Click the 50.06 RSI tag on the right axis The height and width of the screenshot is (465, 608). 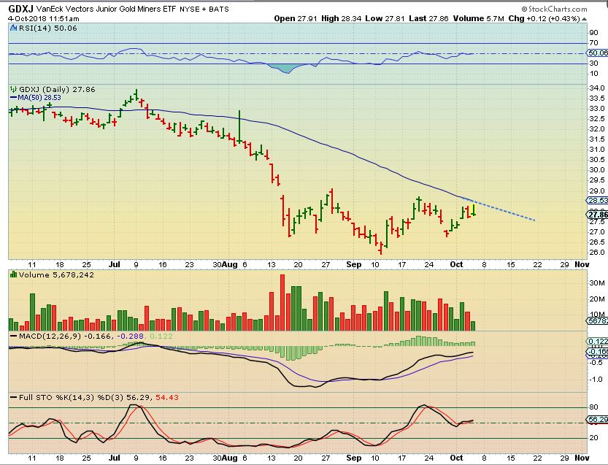598,53
